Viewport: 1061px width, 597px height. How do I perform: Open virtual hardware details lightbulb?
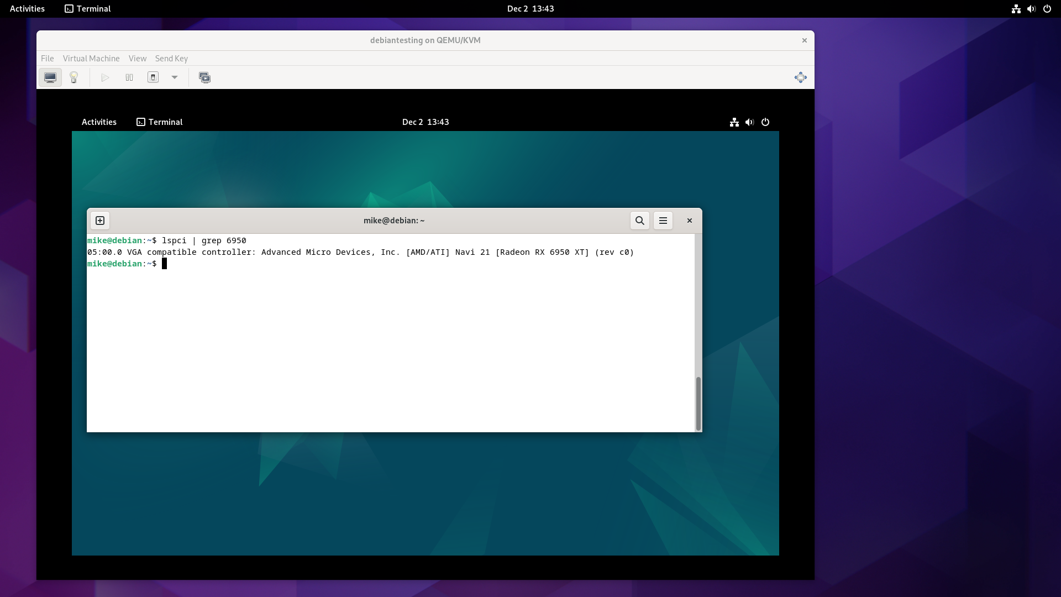point(73,77)
